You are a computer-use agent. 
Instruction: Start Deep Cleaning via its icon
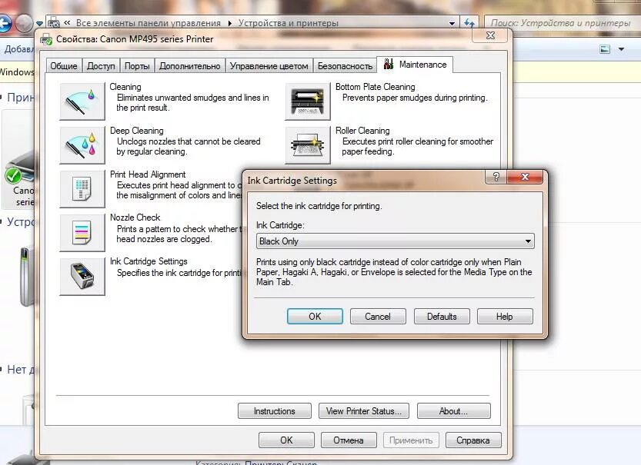click(x=82, y=145)
